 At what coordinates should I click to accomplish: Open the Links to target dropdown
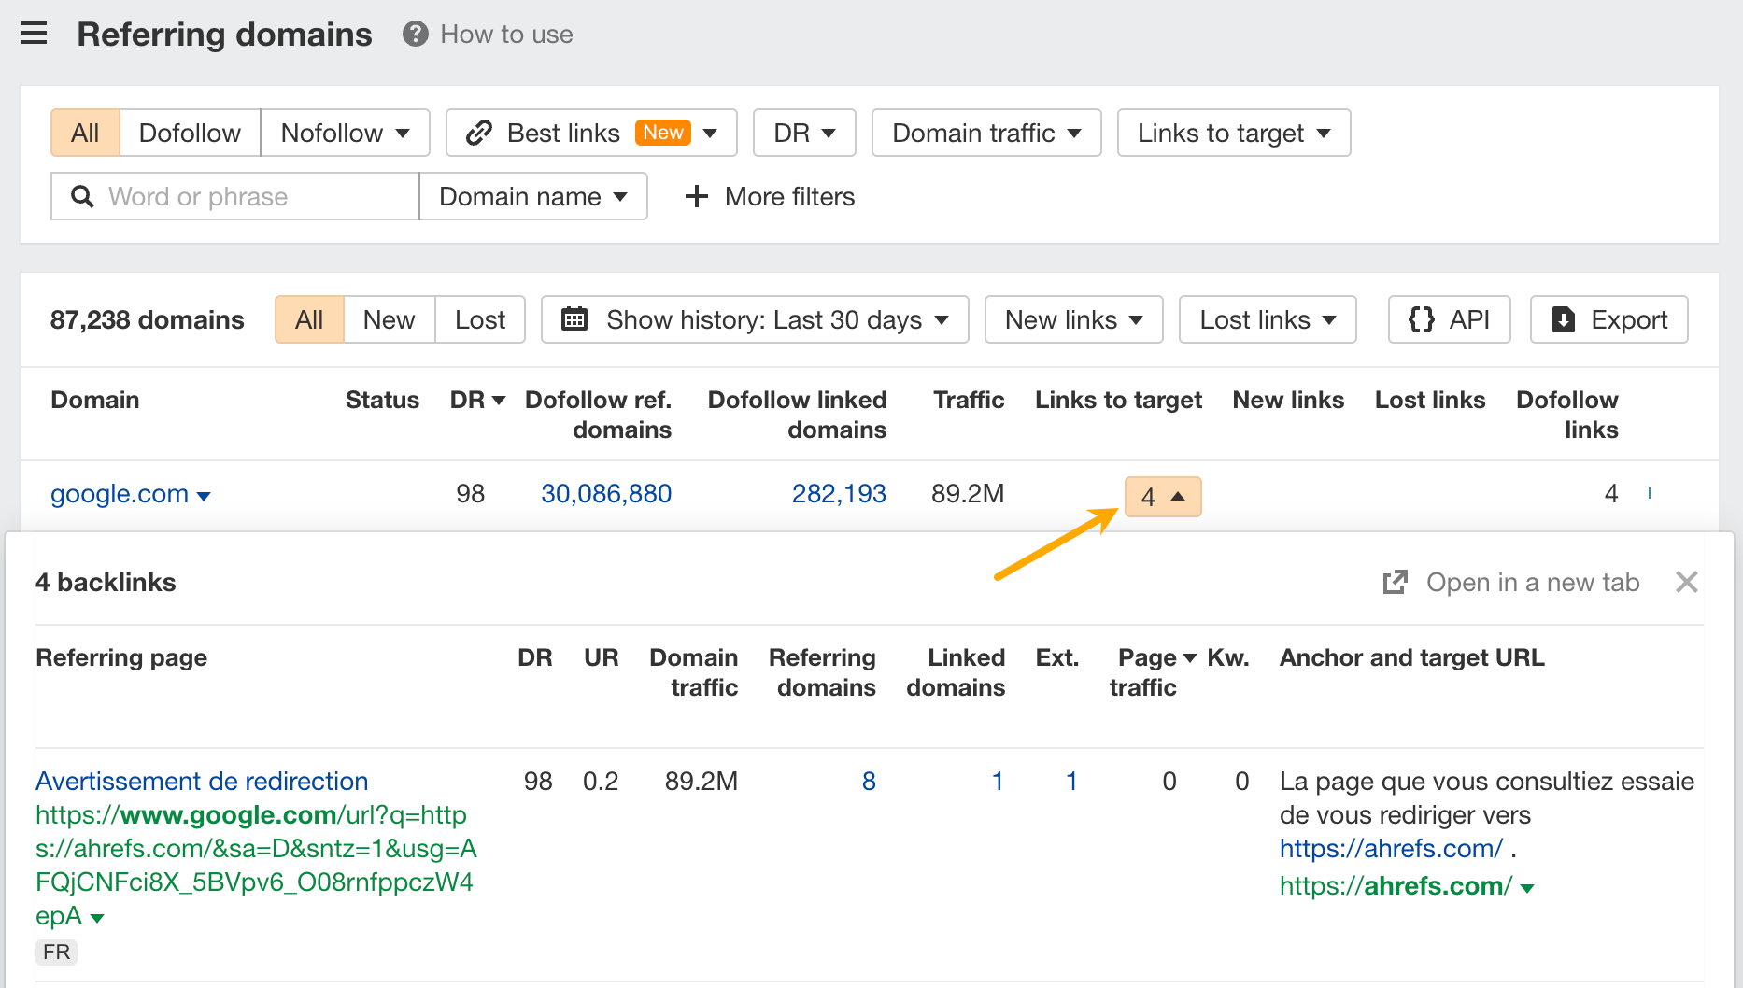1233,133
